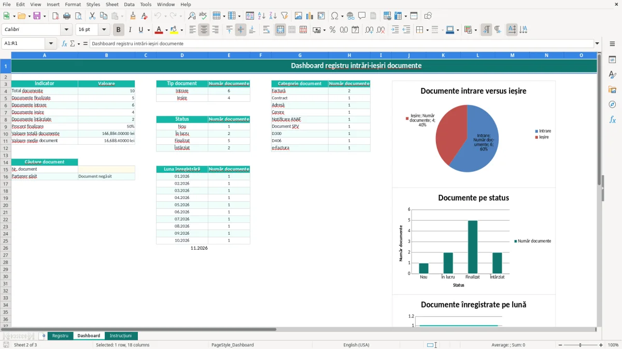Toggle Align Left
Viewport: 622px width, 349px height.
click(x=192, y=30)
